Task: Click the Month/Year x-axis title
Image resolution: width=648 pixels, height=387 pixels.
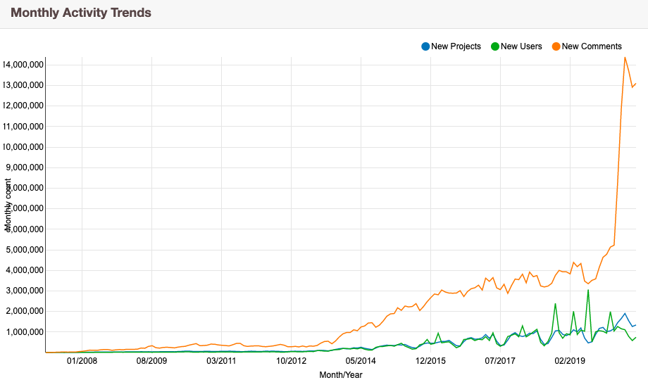Action: coord(341,375)
